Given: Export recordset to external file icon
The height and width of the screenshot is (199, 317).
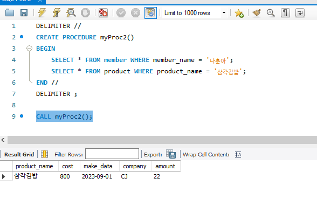Looking at the screenshot, I should (171, 154).
